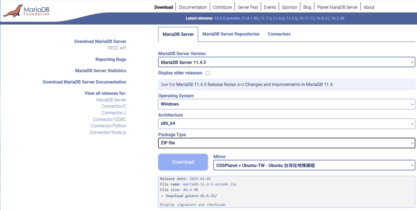
Task: Open the 12.0.0 preview release link
Action: [x=227, y=18]
